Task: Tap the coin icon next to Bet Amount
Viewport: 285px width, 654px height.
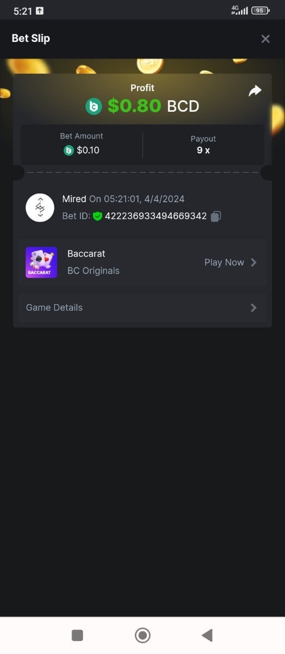Action: [x=69, y=150]
